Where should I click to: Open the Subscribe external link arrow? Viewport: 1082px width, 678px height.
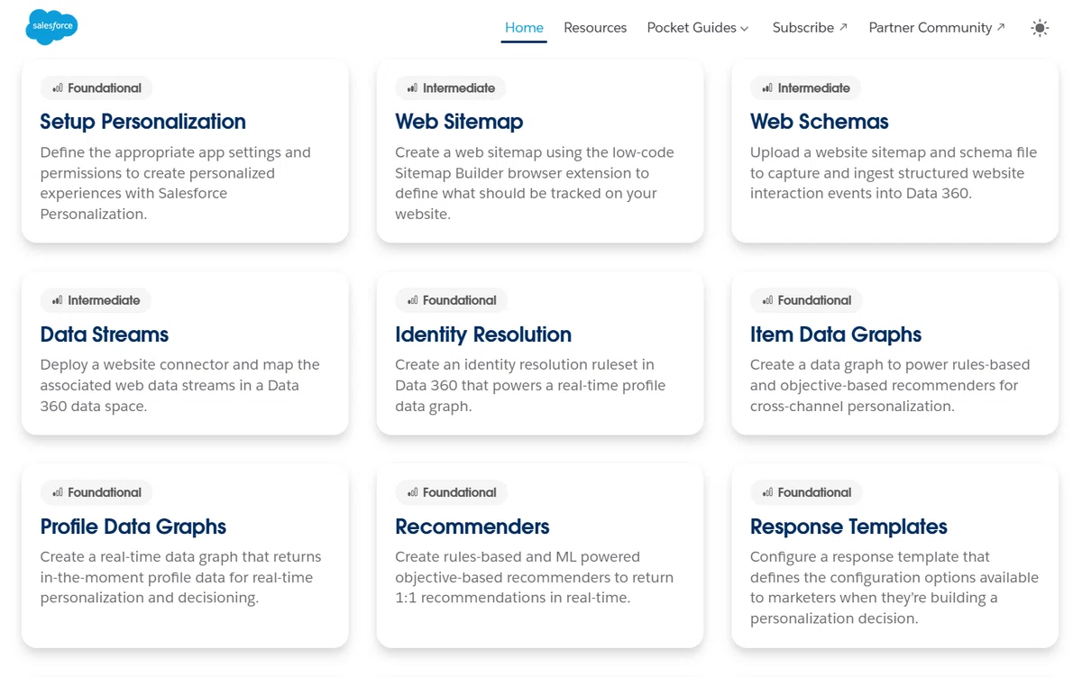click(x=843, y=27)
